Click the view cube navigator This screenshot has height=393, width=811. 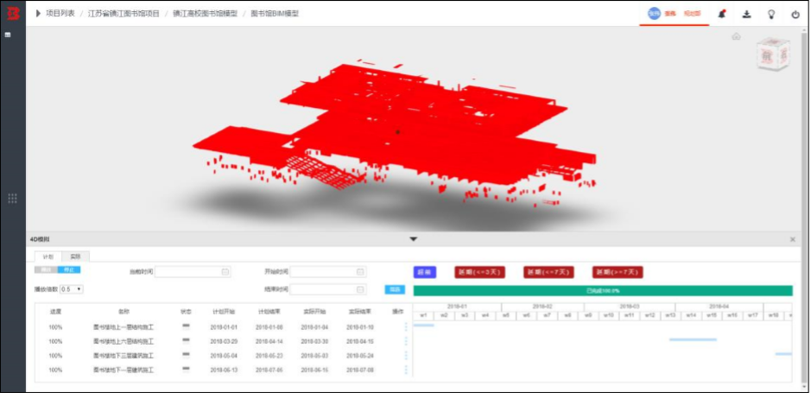(773, 54)
